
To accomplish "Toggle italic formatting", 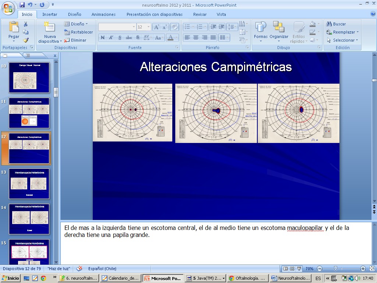I will click(x=111, y=38).
